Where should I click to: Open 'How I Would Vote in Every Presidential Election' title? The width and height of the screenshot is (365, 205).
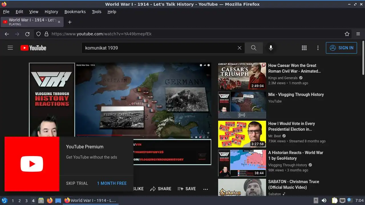tap(291, 126)
